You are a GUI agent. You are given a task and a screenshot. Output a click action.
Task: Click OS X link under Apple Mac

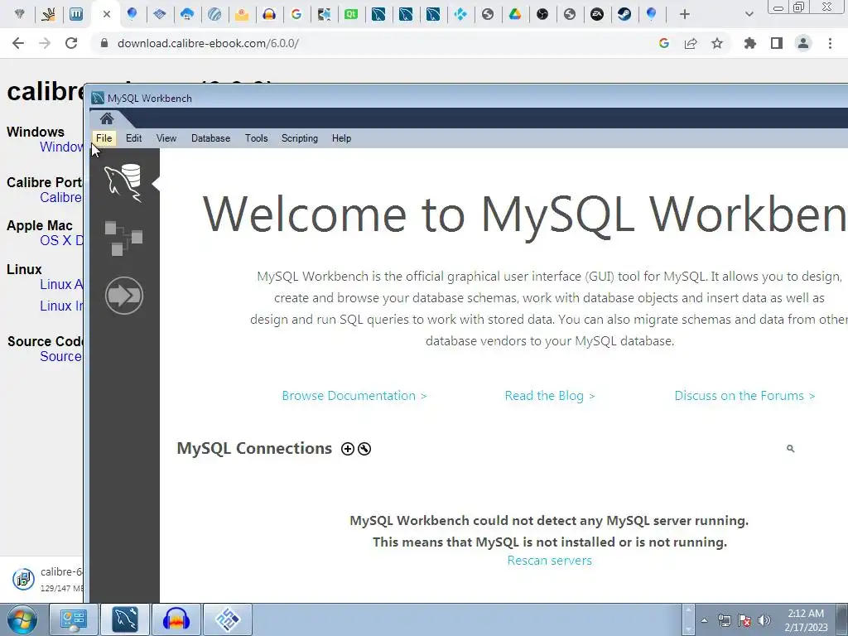[61, 241]
